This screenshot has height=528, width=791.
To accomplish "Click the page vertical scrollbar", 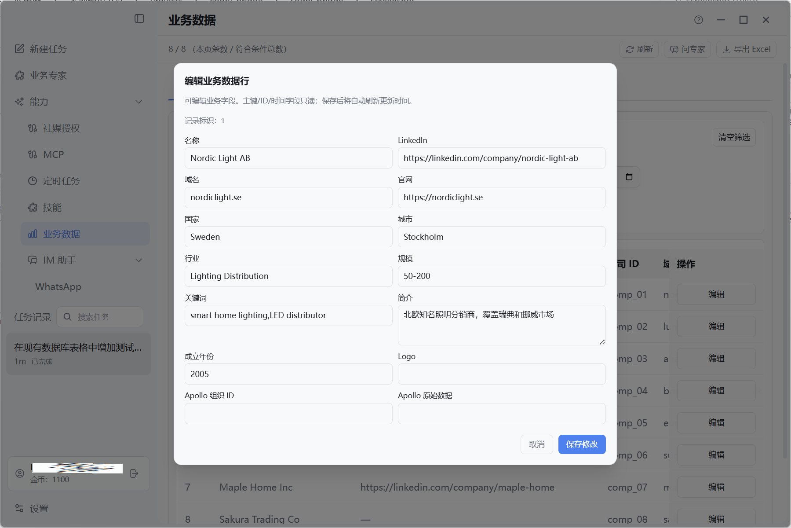I will click(785, 260).
